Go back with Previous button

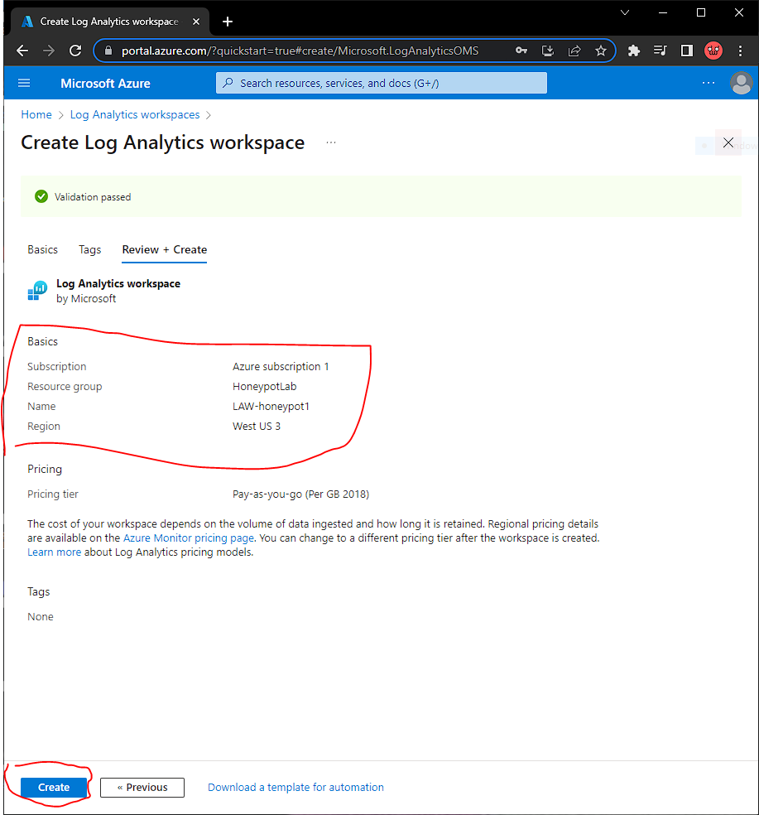point(142,787)
